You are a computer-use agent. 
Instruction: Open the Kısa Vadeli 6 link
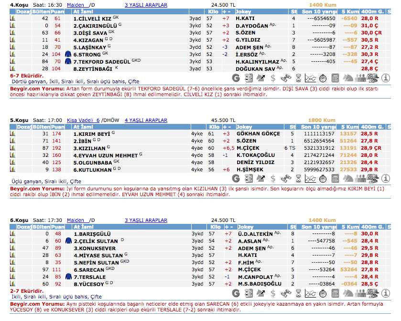click(83, 120)
